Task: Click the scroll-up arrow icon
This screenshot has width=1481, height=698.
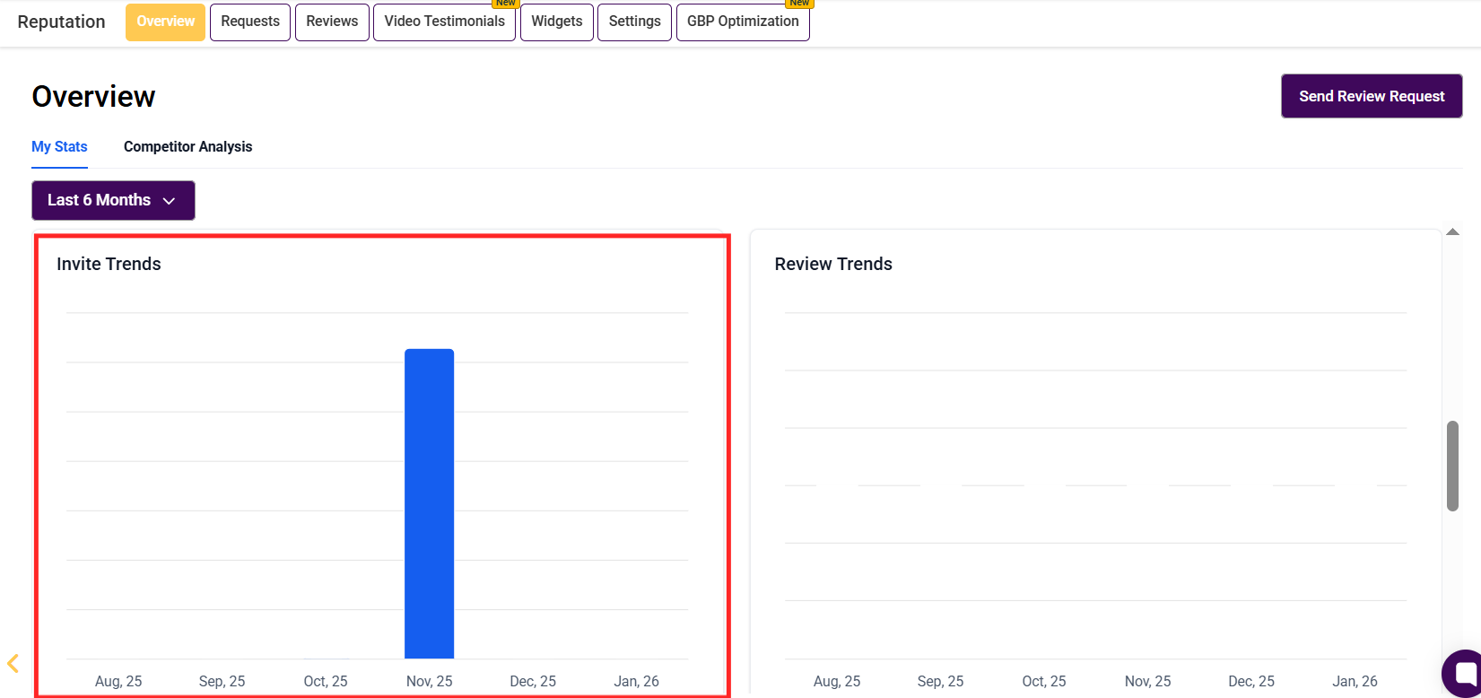Action: (1452, 232)
